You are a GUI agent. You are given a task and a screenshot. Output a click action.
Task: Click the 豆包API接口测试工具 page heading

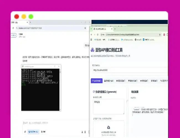coord(109,50)
